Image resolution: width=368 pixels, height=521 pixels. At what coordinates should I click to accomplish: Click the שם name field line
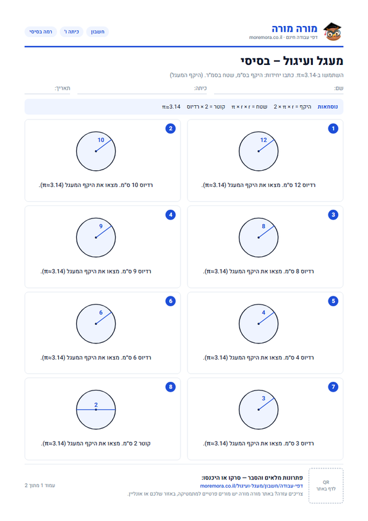(279, 88)
